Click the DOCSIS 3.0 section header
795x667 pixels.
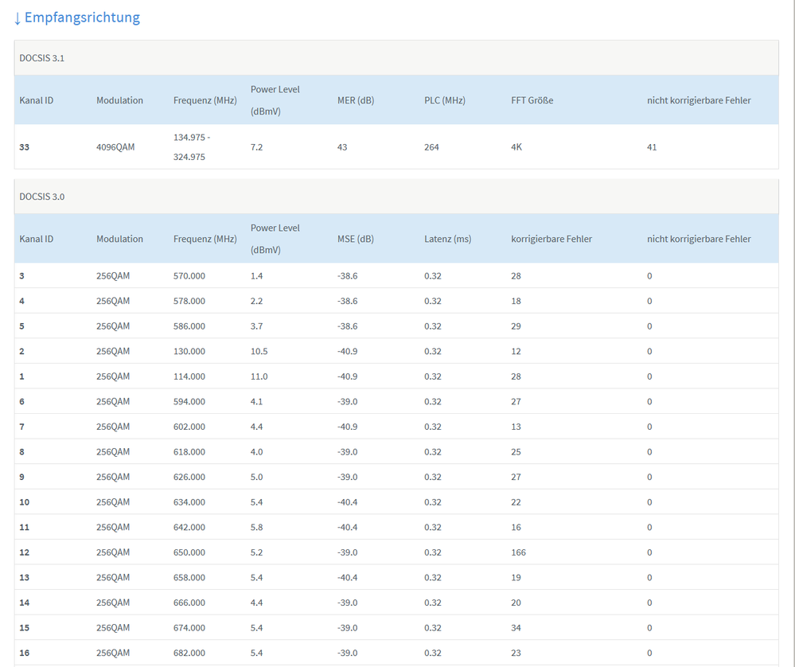click(x=42, y=197)
